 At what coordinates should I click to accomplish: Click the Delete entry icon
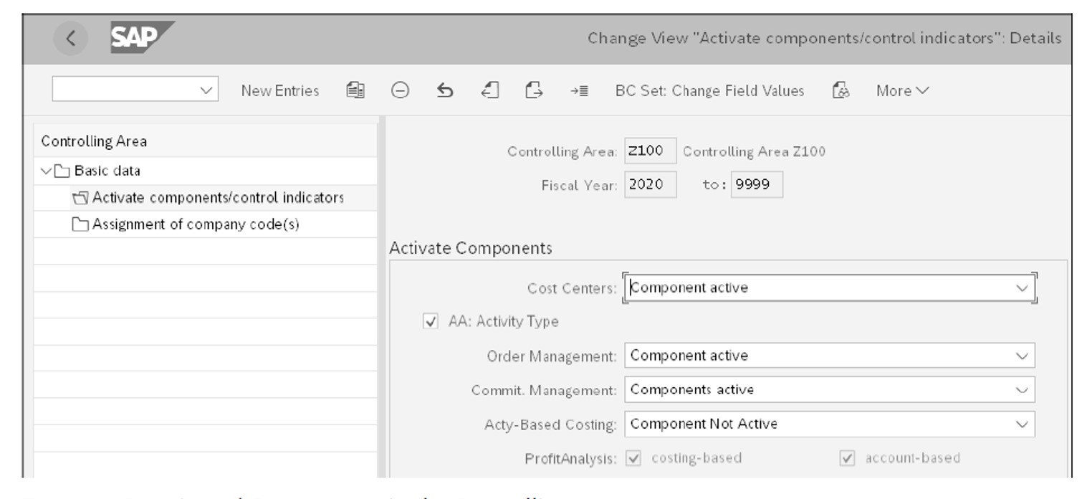click(400, 90)
